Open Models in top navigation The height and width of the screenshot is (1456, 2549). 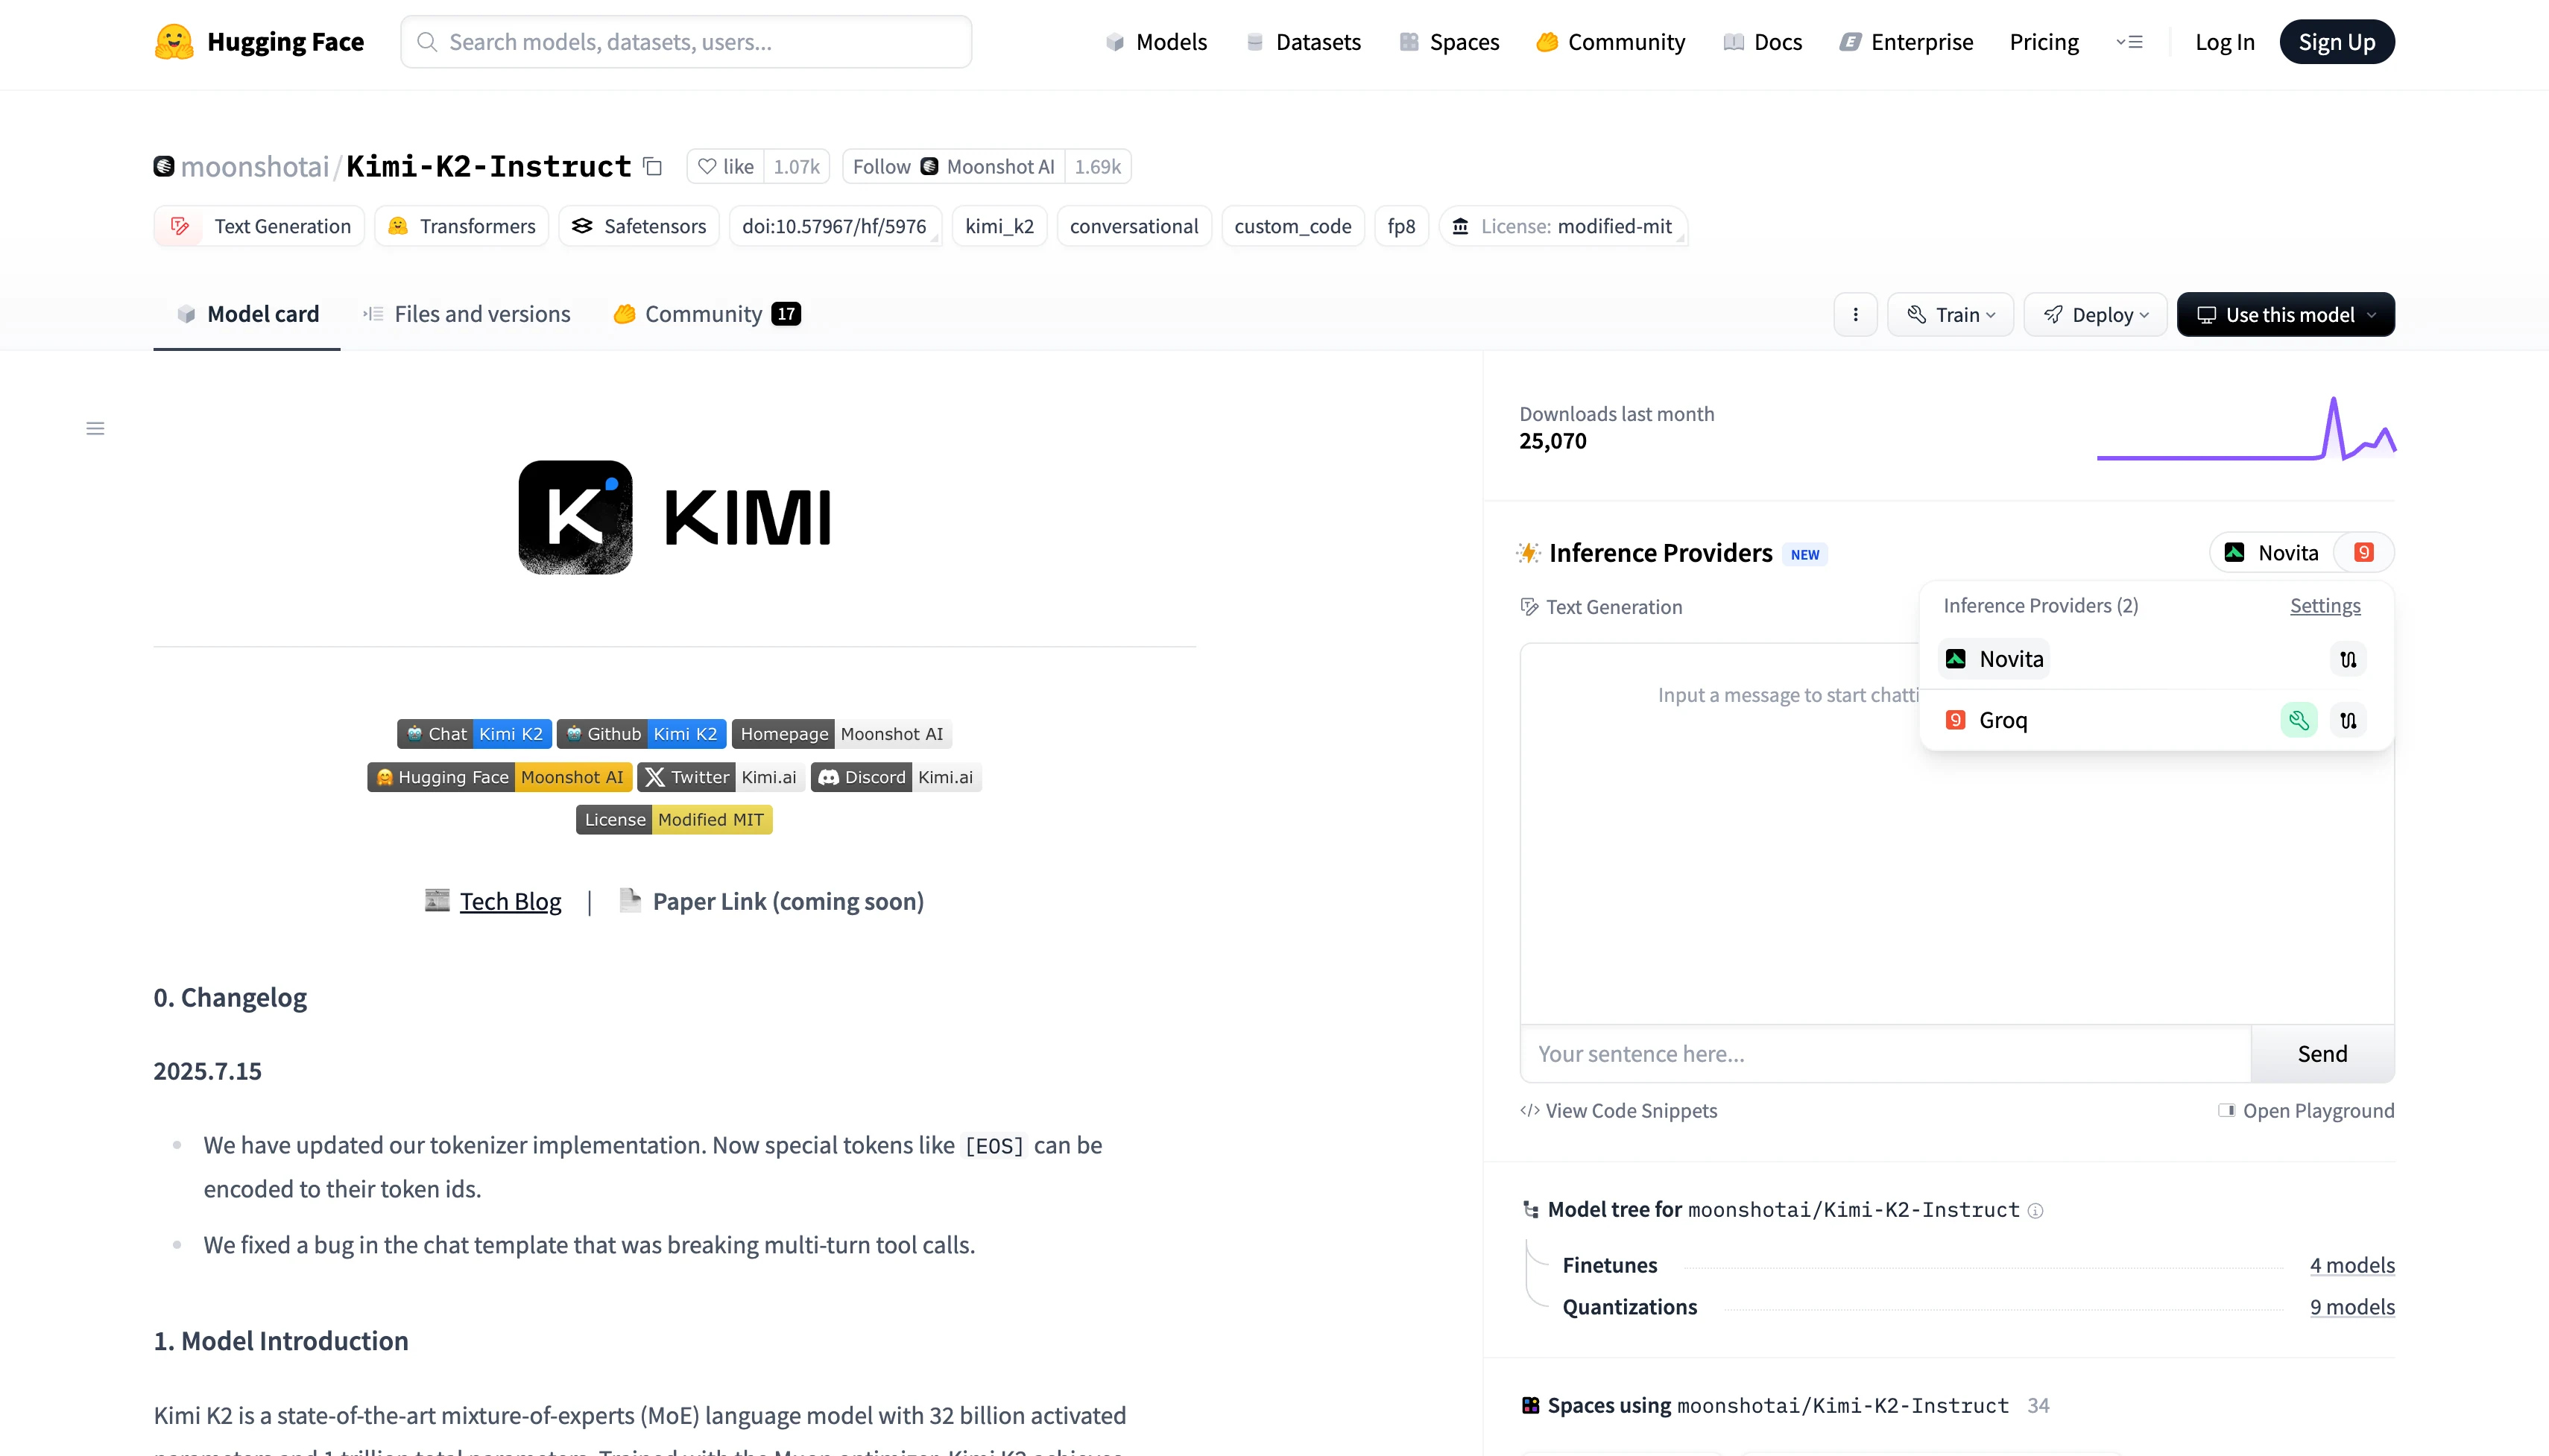coord(1156,42)
